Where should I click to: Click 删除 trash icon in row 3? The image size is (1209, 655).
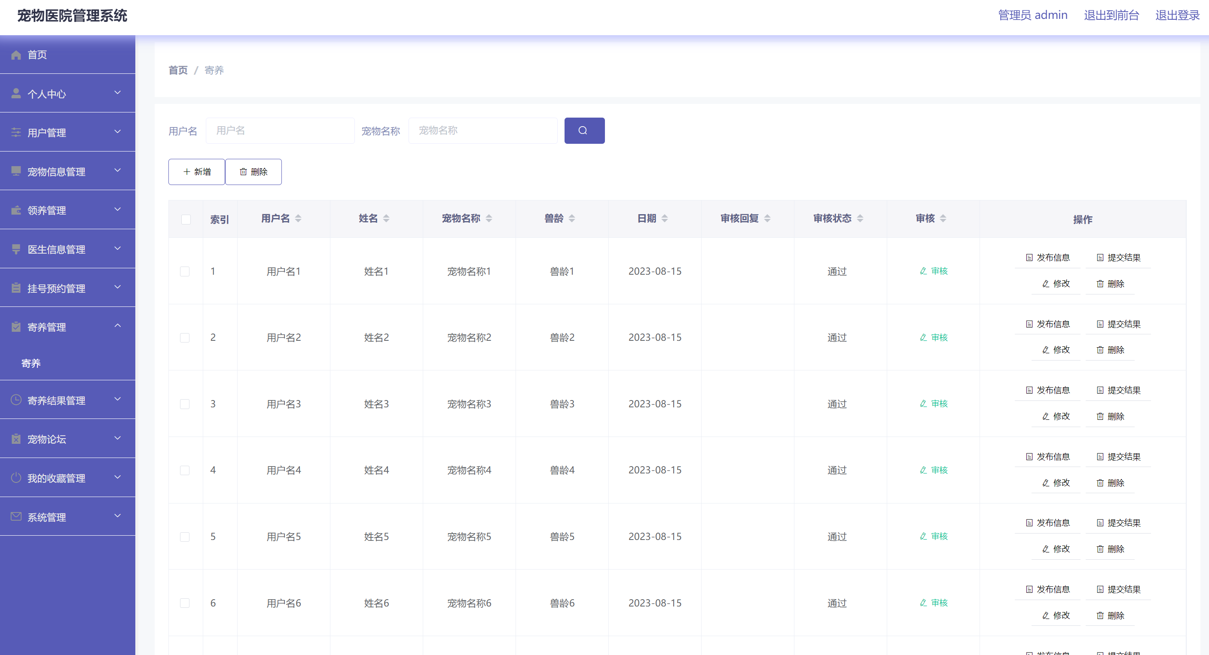[x=1099, y=416]
